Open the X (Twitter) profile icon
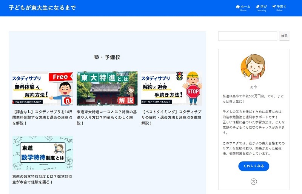 254,182
